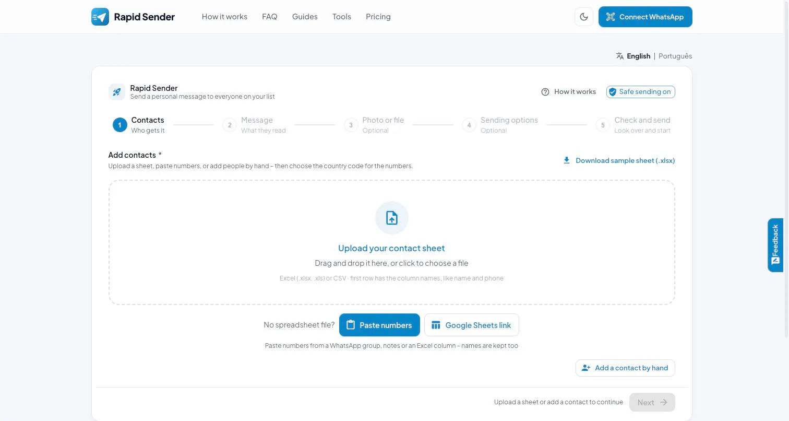The height and width of the screenshot is (421, 789).
Task: Select step 1 Contacts
Action: coord(139,125)
